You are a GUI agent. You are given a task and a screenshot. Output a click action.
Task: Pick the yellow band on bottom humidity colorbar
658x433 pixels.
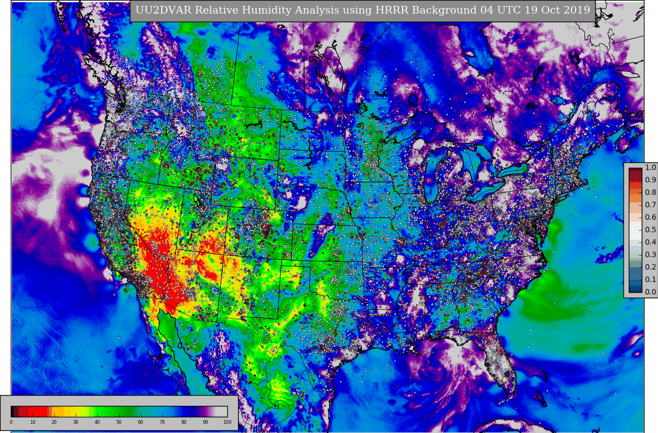coord(74,411)
